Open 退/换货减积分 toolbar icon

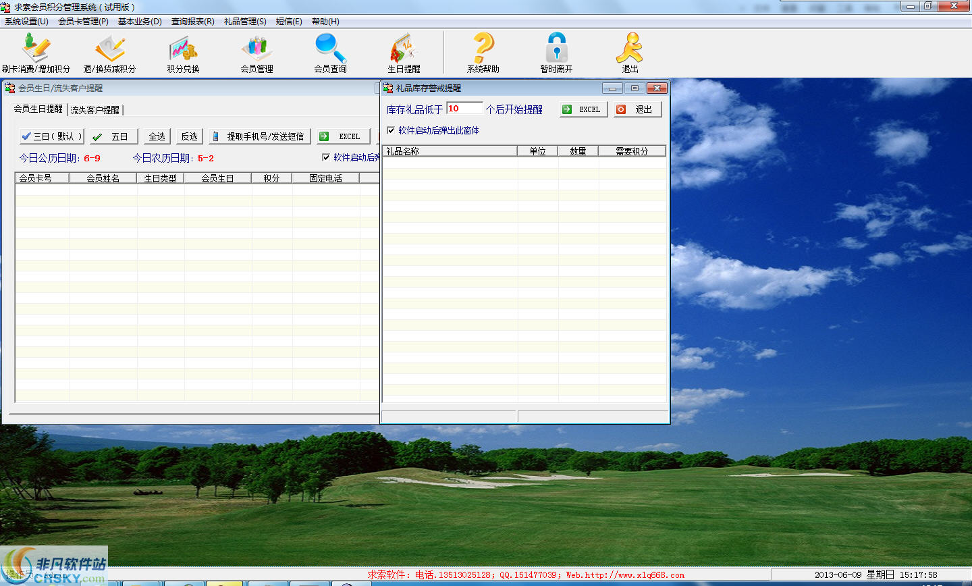tap(109, 53)
